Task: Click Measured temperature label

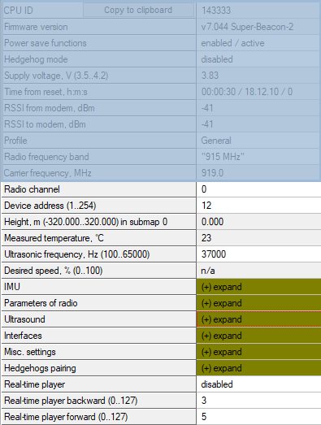Action: point(54,238)
